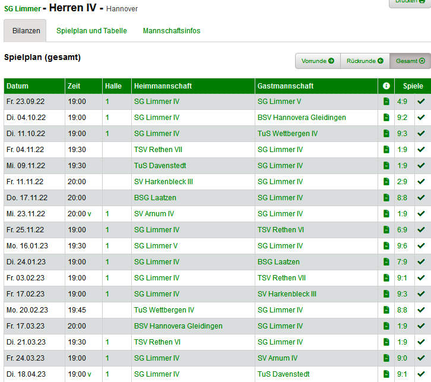Screen dimensions: 431x382
Task: Select the Bilanzen tab
Action: 26,31
